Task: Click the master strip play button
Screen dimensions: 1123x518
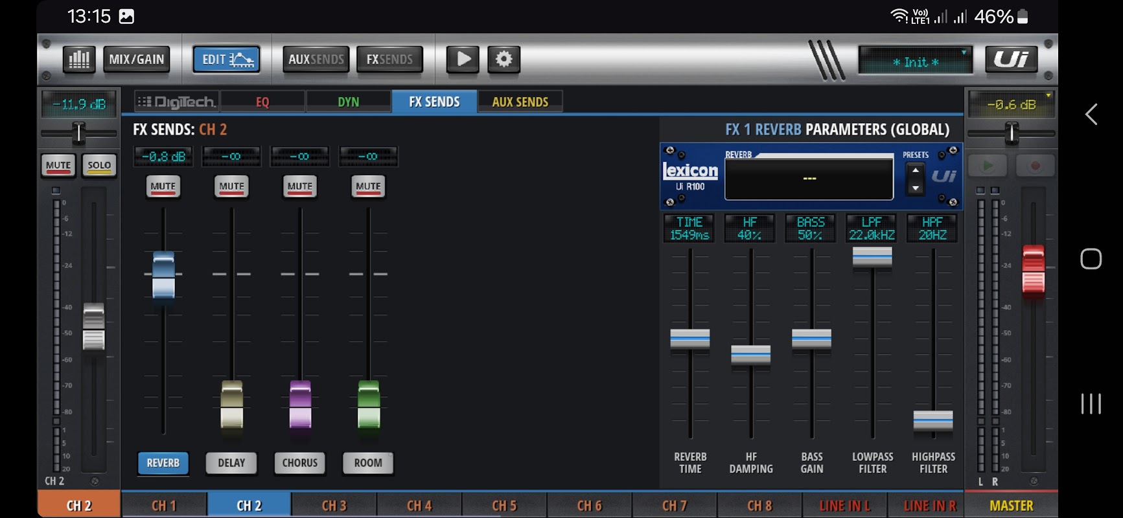Action: (988, 166)
